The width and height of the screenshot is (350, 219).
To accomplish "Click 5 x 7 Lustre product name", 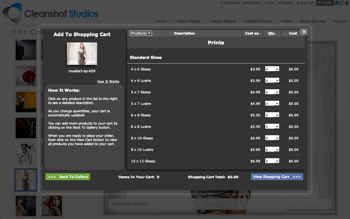I will 141,104.
